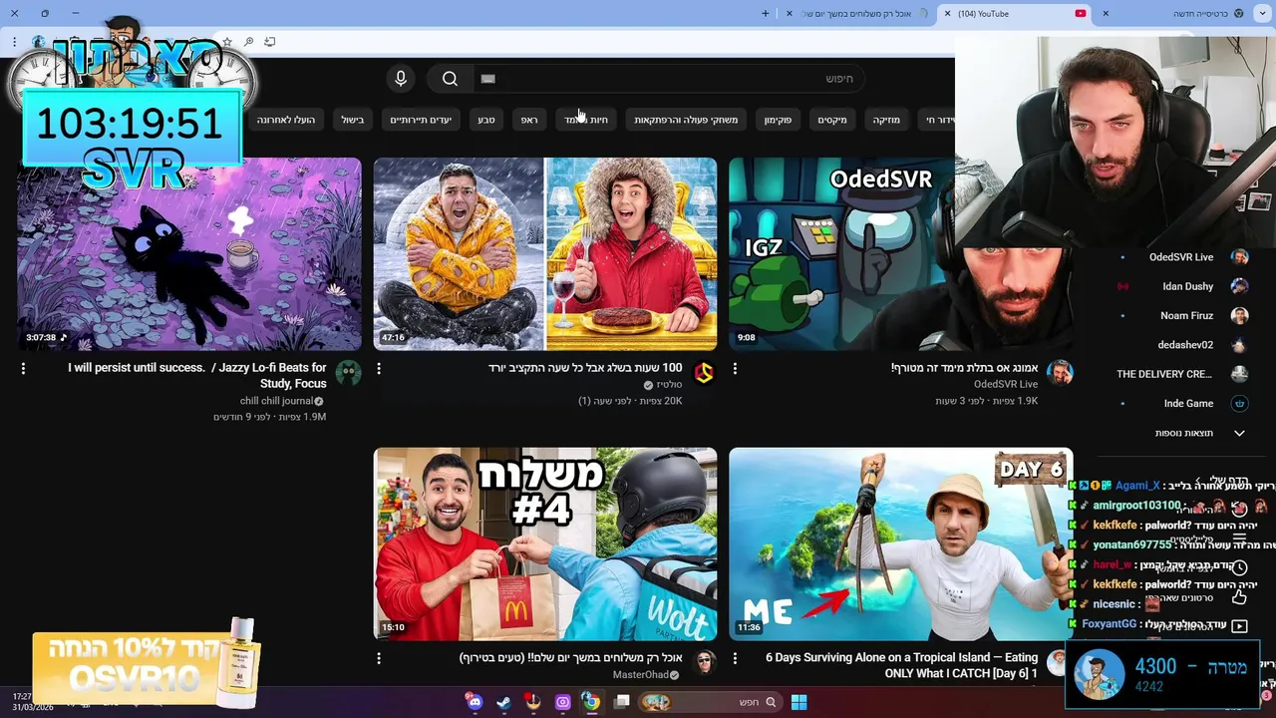Open THE DELIVERY CRE... subscription in the sidebar
1276x718 pixels.
point(1181,374)
